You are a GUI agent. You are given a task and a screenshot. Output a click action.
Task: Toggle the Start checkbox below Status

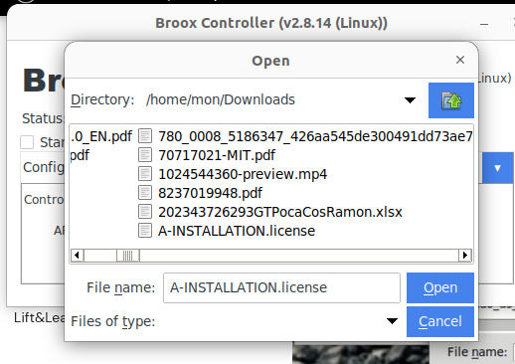pyautogui.click(x=27, y=142)
